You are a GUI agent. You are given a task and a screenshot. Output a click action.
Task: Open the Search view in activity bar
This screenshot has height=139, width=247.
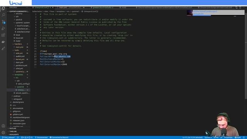(x=3, y=15)
